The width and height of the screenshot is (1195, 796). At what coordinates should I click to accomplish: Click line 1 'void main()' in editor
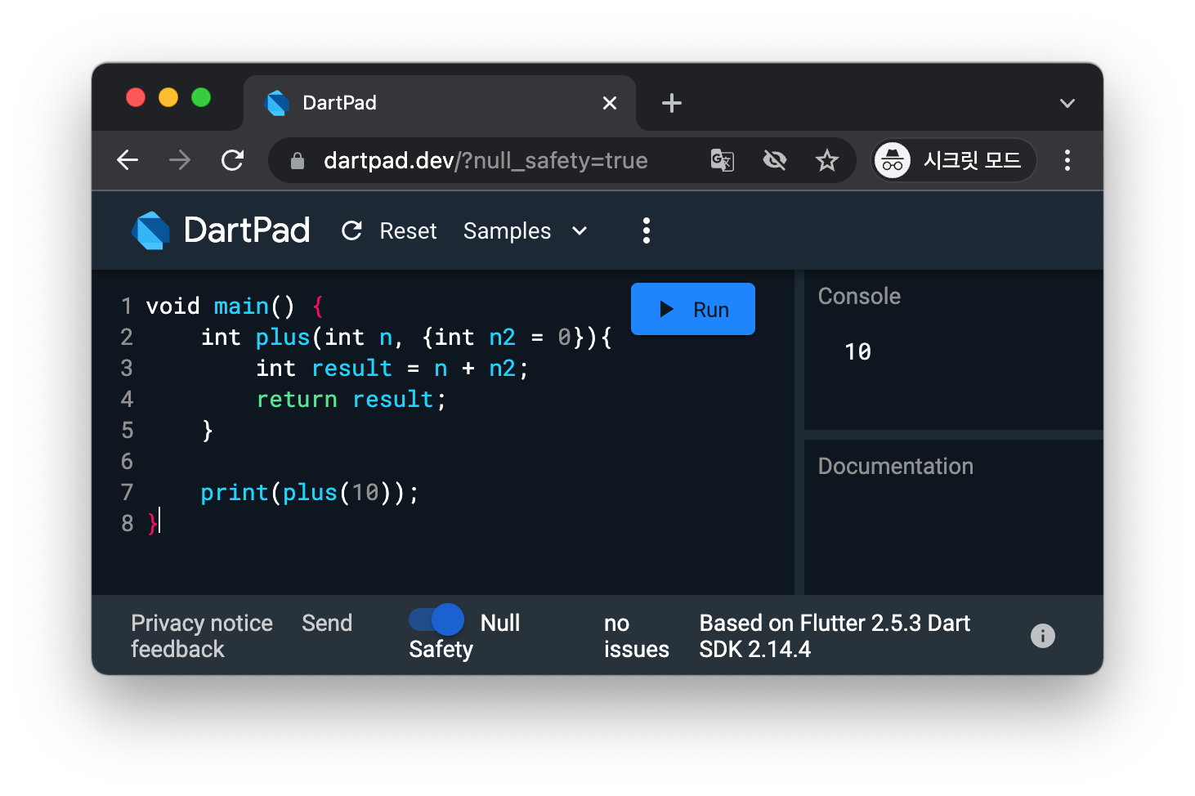pos(235,306)
